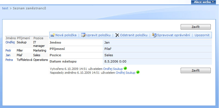
Task: Open the Akce webu dropdown menu
Action: click(203, 2)
